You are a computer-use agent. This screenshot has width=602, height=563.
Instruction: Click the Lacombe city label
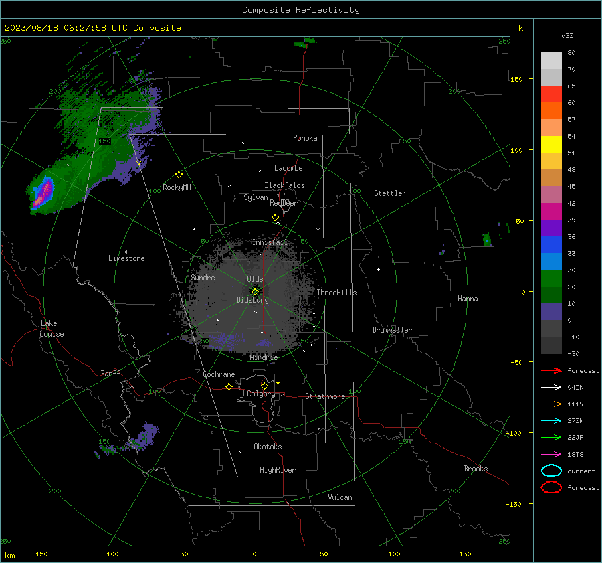pos(288,168)
